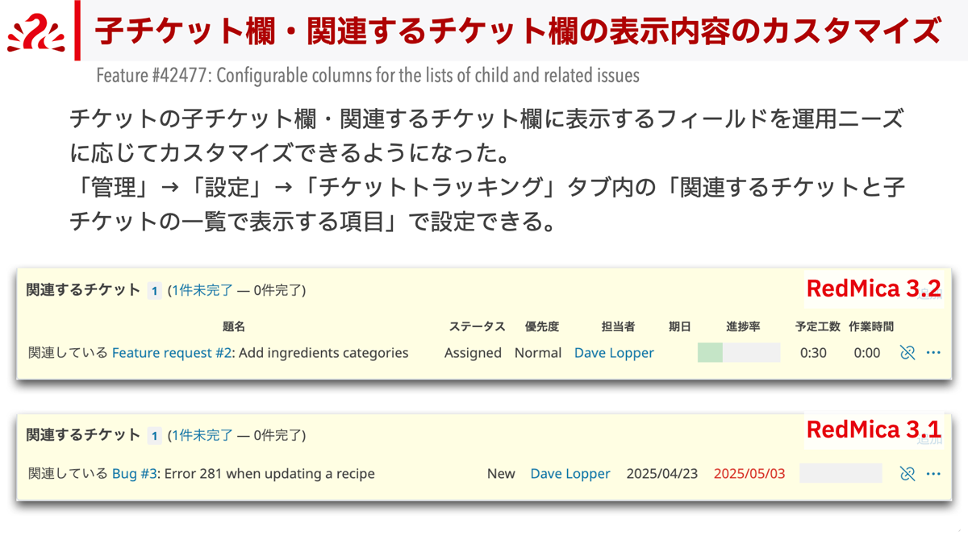Click the red overdue date 2025/05/03
968x544 pixels.
point(749,474)
